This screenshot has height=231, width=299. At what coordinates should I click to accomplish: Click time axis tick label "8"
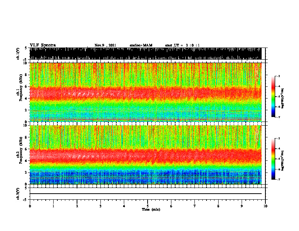(218, 206)
